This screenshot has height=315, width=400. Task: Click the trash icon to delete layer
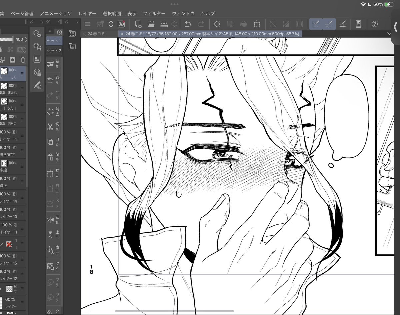click(23, 60)
